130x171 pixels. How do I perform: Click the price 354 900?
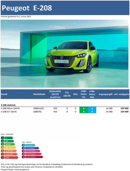coord(124,112)
